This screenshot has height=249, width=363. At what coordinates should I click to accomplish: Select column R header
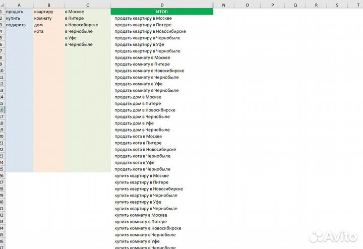316,5
